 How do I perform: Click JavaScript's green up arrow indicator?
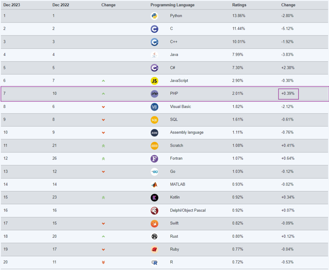click(103, 81)
